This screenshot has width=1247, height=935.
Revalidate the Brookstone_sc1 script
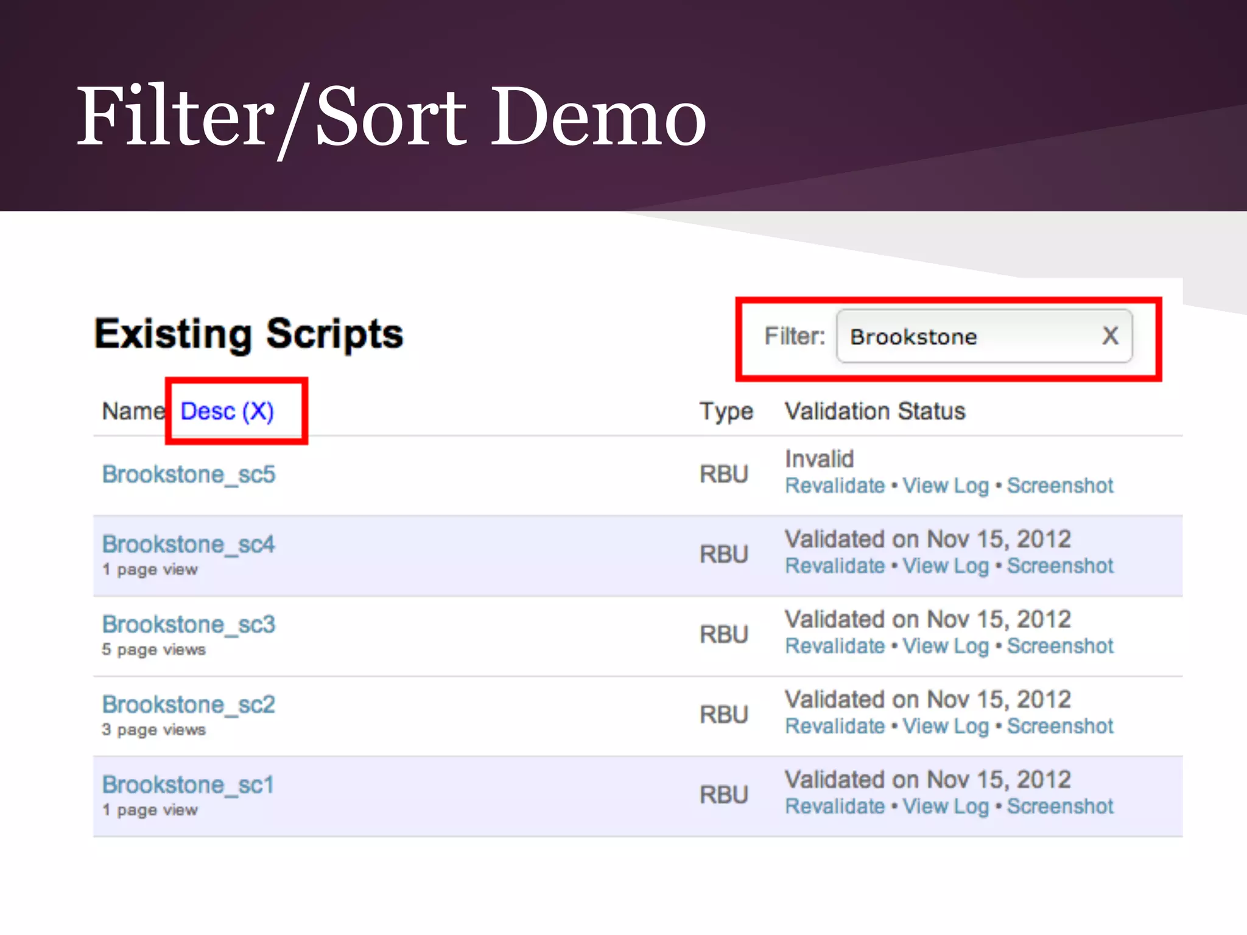[x=835, y=807]
